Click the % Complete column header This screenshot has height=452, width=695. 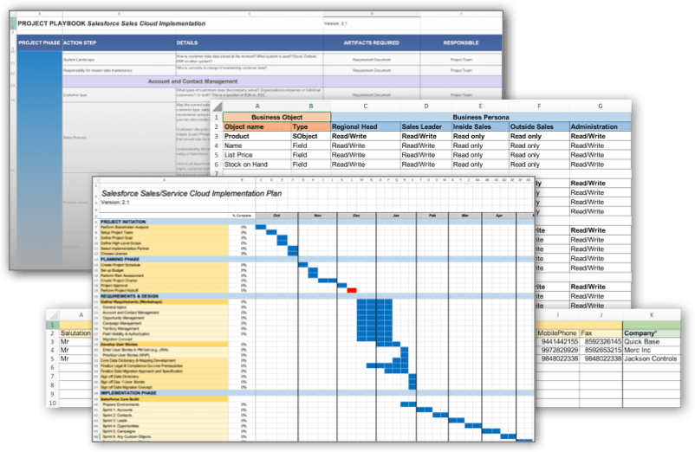pos(242,216)
